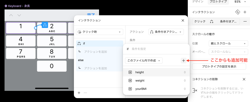The height and width of the screenshot is (102, 250).
Task: Click keyboard key 4 GHI
Action: 21,41
